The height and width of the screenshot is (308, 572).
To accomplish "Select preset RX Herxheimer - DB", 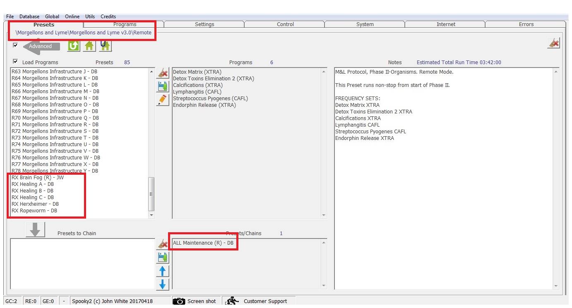I will click(x=35, y=204).
